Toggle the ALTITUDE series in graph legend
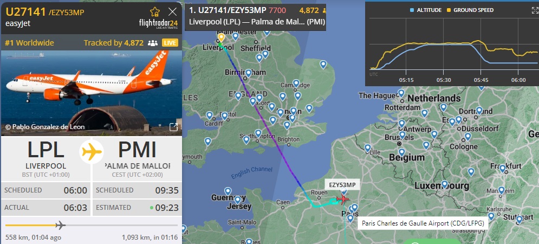 (426, 10)
